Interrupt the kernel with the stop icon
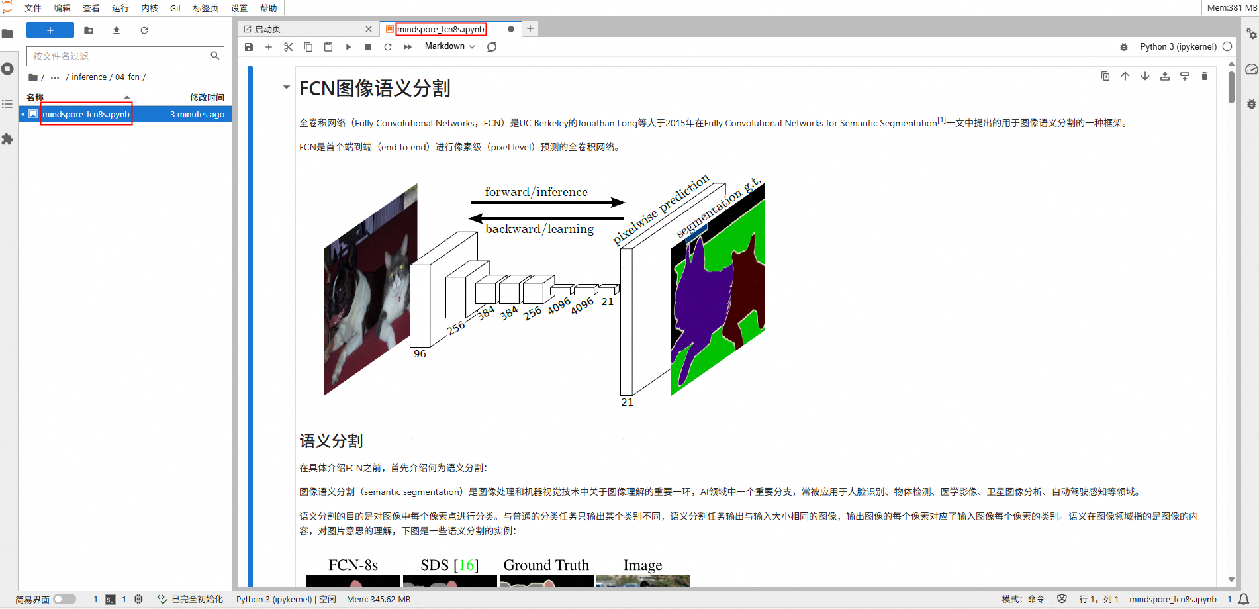Viewport: 1259px width, 609px height. coord(368,47)
